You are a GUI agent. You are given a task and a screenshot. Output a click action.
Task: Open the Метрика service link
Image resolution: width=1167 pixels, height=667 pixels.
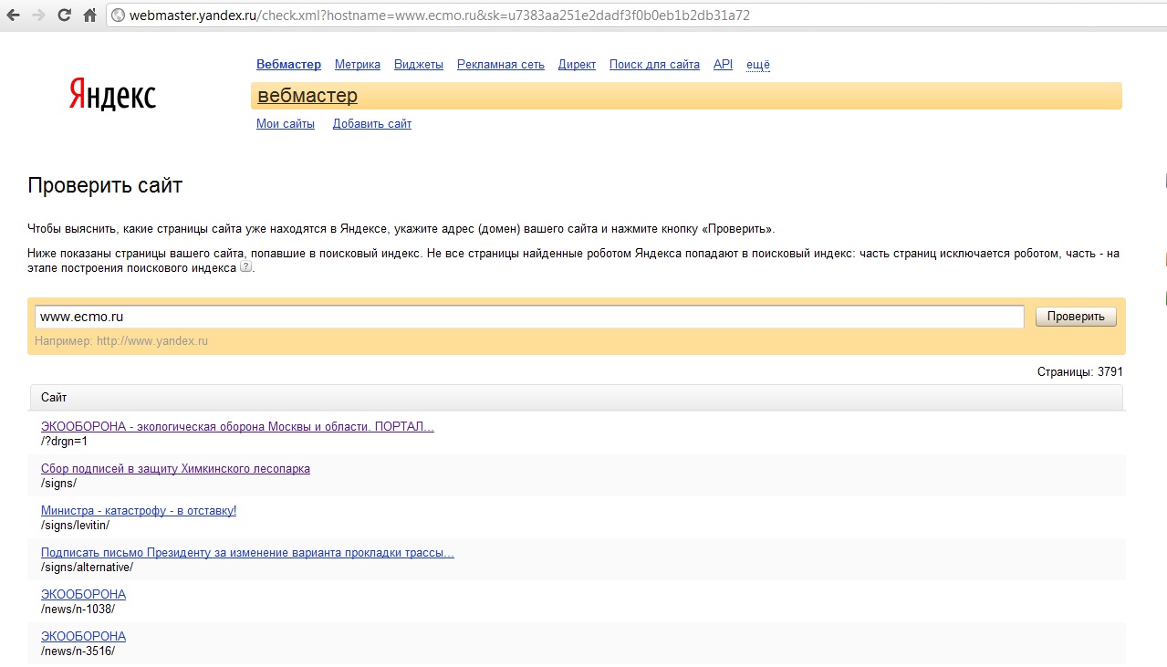point(358,64)
